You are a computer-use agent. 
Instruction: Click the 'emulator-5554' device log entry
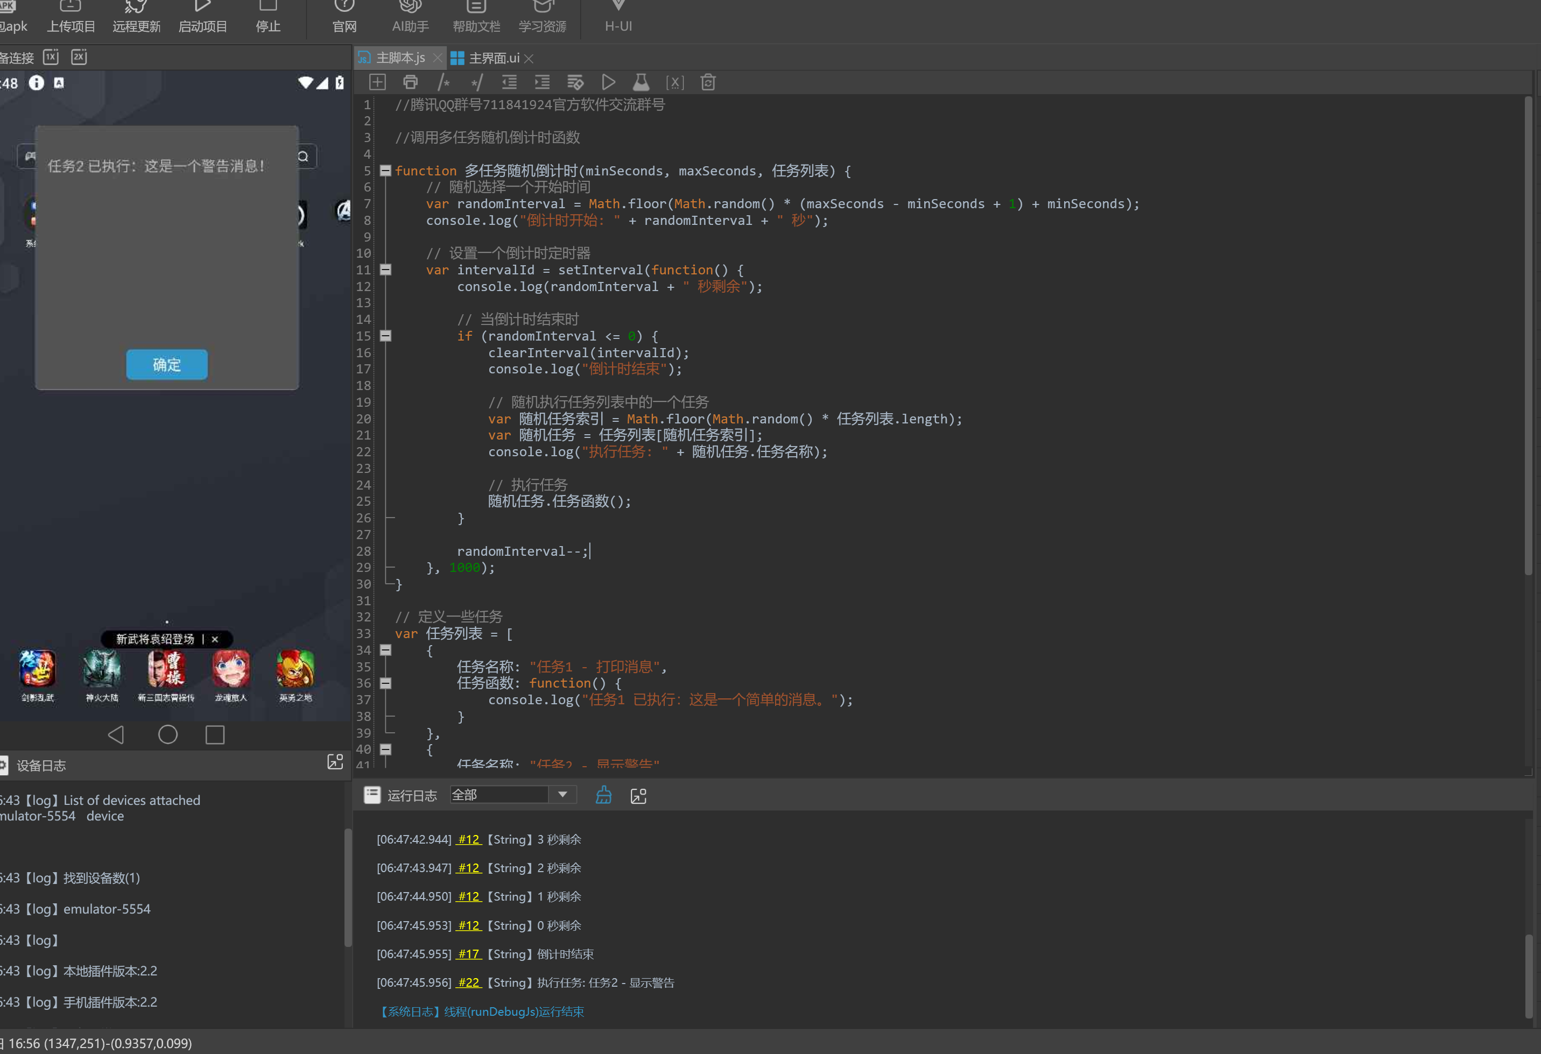pyautogui.click(x=107, y=909)
